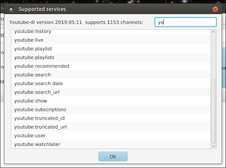The image size is (226, 168).
Task: Select youtube:show entry
Action: click(30, 101)
